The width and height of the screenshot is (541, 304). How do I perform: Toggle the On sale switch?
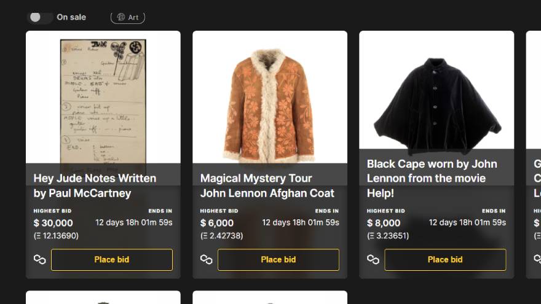[x=40, y=17]
